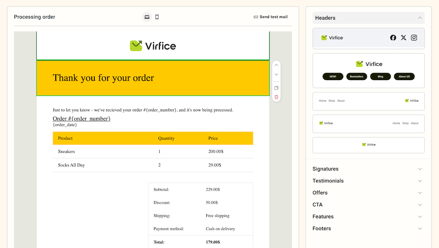Click the envelope icon beside Send test mail

pyautogui.click(x=255, y=17)
